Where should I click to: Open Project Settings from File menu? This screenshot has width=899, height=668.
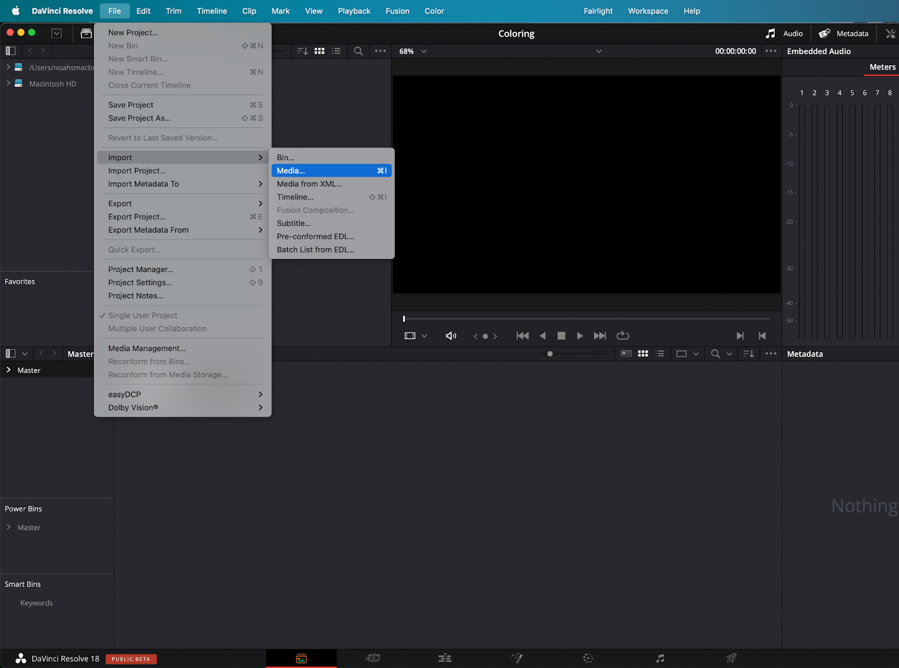[183, 283]
